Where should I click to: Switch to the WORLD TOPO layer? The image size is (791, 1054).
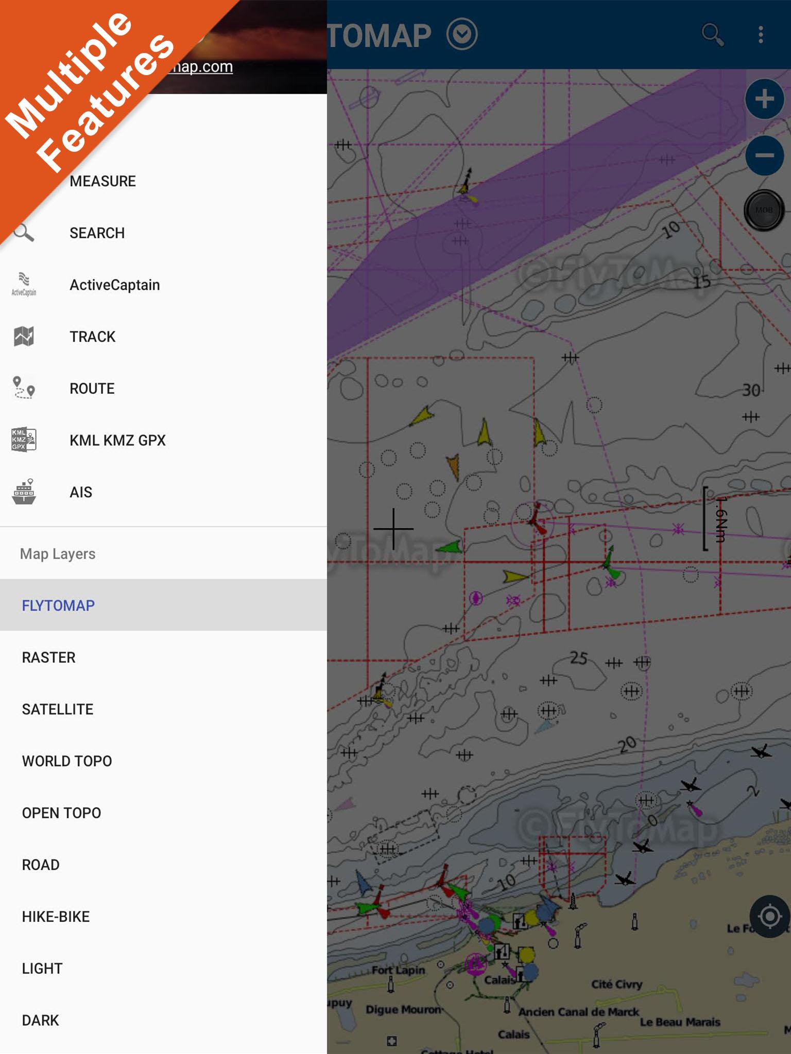click(x=163, y=761)
